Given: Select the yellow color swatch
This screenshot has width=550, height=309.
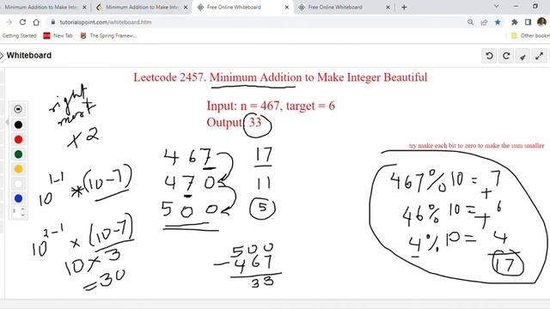Looking at the screenshot, I should (18, 169).
